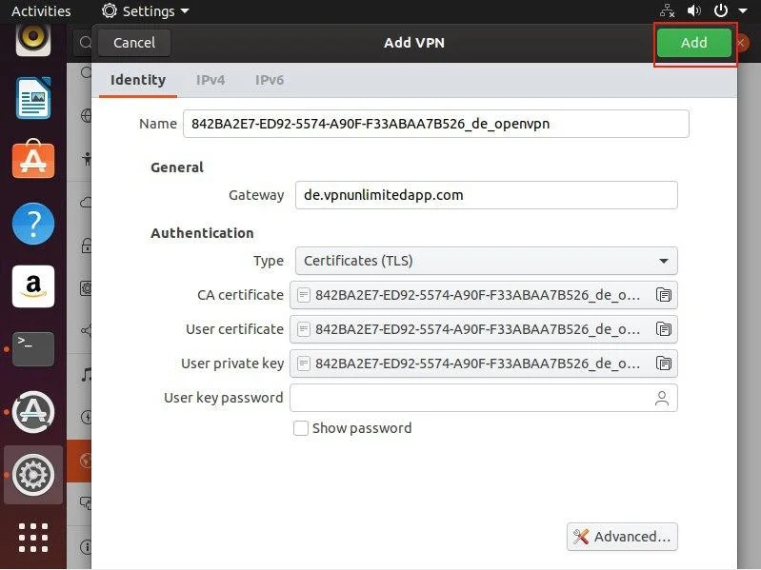This screenshot has width=761, height=570.
Task: Launch Amazon from the dock
Action: [x=33, y=285]
